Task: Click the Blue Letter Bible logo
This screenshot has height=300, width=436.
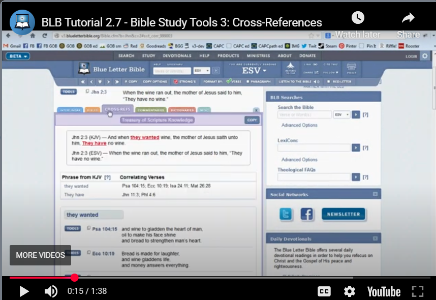Action: pyautogui.click(x=111, y=69)
